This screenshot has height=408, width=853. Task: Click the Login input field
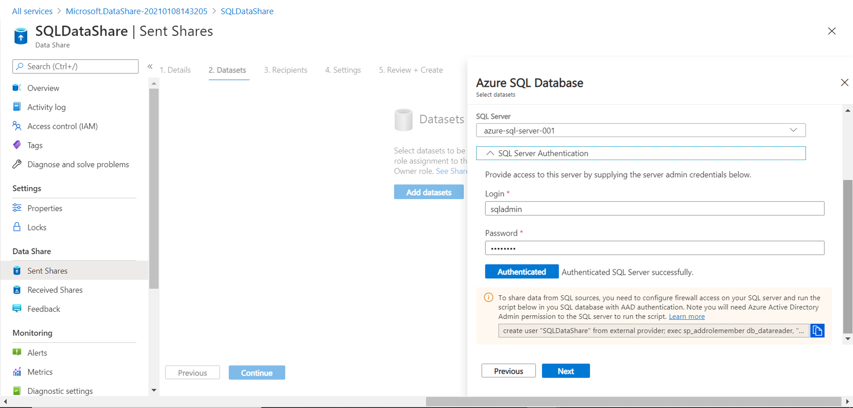tap(654, 209)
